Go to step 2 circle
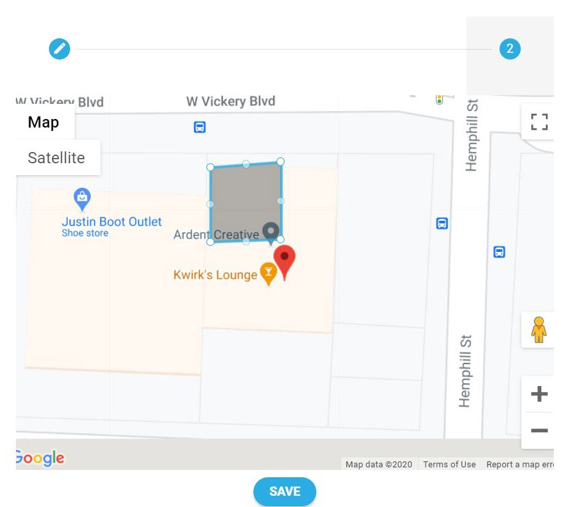This screenshot has width=571, height=507. 509,49
